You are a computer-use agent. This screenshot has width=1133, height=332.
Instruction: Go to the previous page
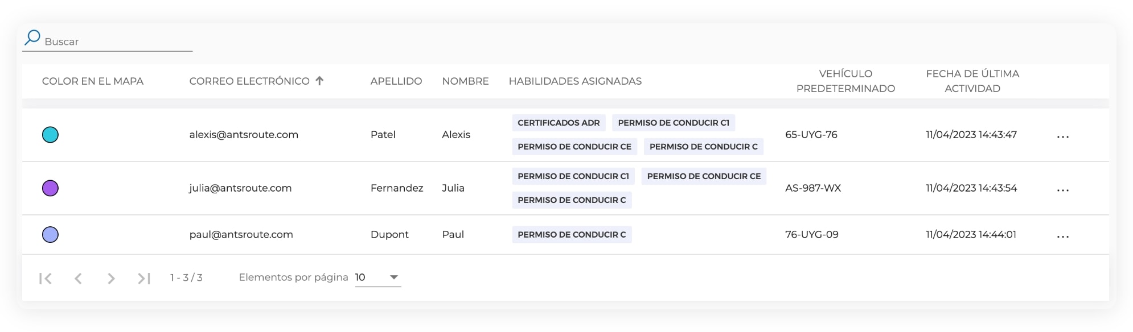coord(78,278)
